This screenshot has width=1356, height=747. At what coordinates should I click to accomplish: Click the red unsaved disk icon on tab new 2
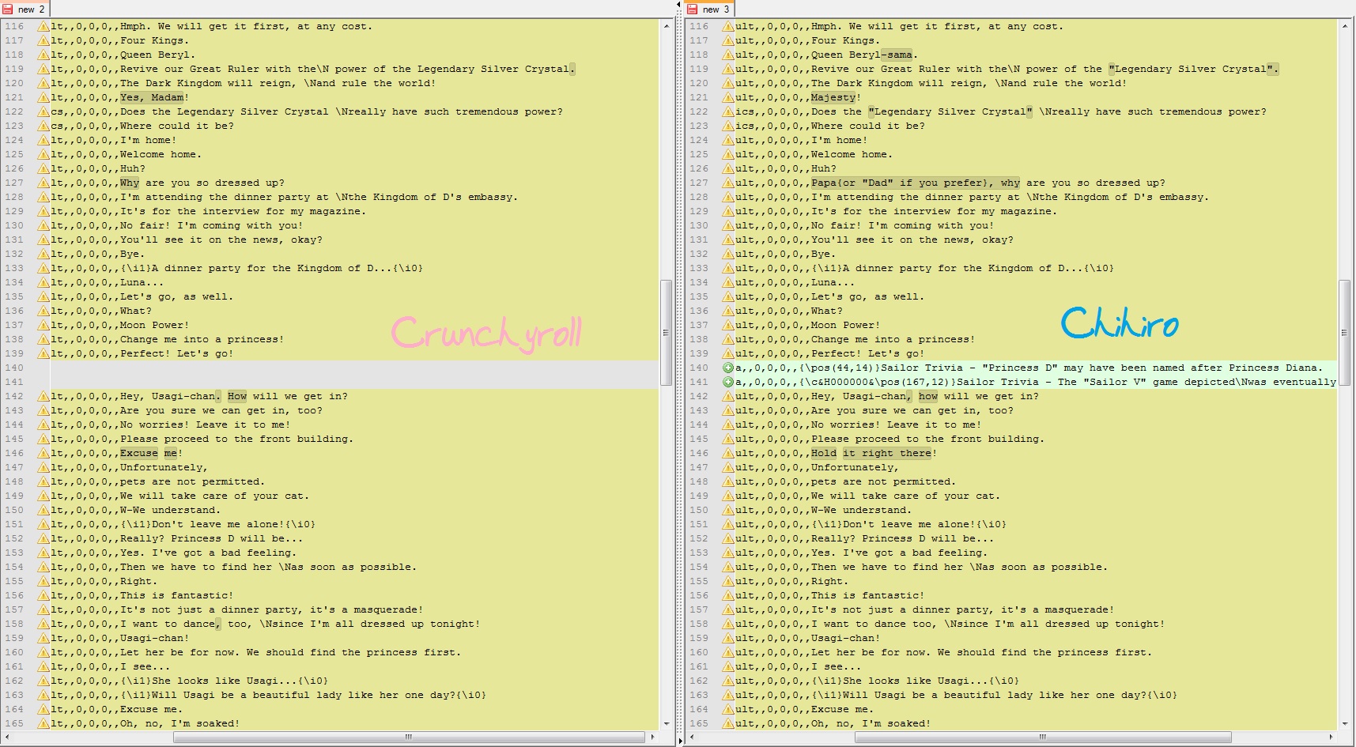tap(8, 9)
